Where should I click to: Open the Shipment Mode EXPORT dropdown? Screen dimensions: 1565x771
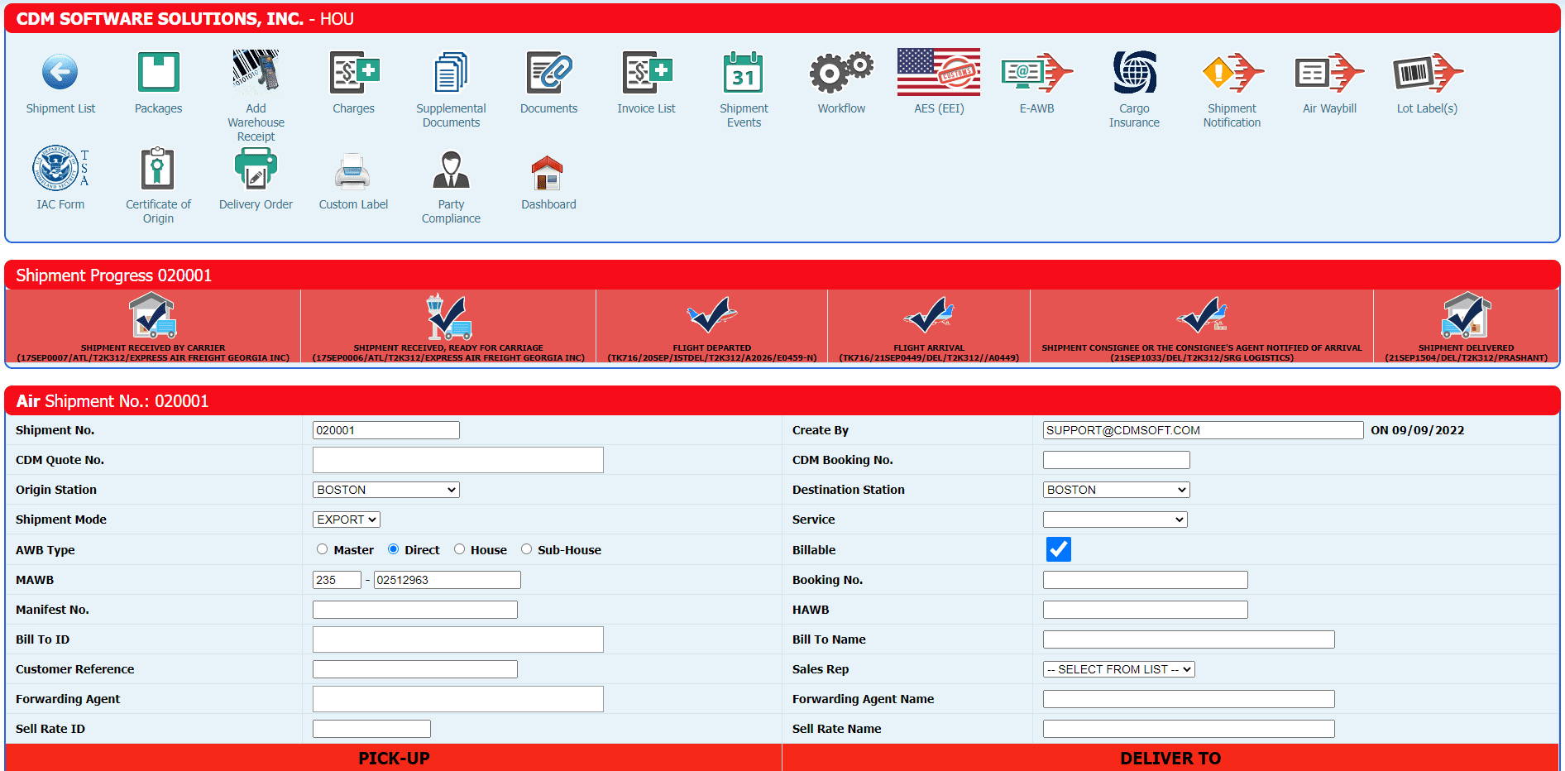tap(347, 520)
